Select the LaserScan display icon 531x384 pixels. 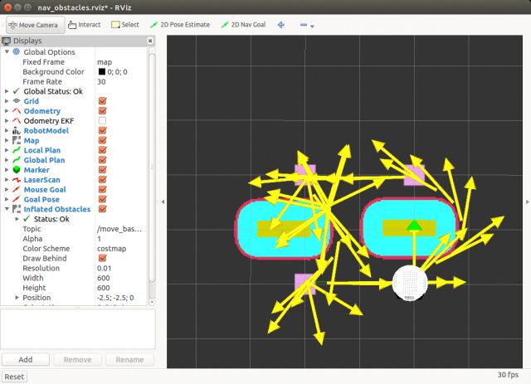click(x=17, y=180)
